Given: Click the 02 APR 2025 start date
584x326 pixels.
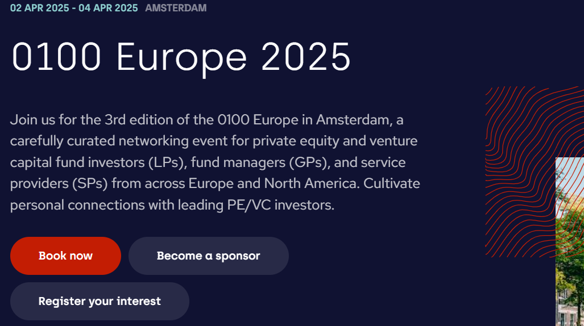Looking at the screenshot, I should (39, 8).
